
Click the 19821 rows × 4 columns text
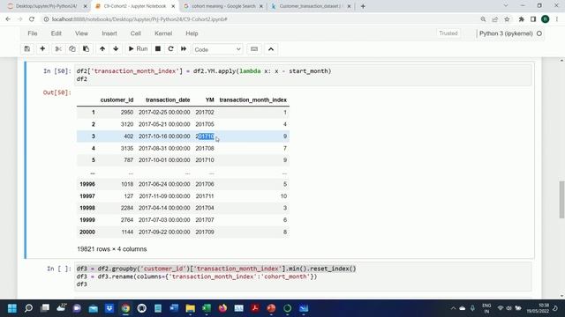point(112,249)
